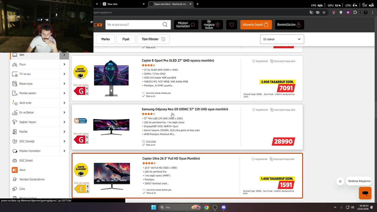The width and height of the screenshot is (377, 212).
Task: Add Samsung Odyssey Neo G9 to comparison
Action: (x=283, y=110)
